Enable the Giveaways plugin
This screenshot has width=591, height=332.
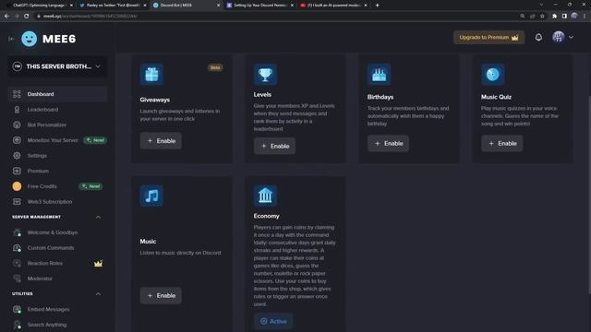161,141
